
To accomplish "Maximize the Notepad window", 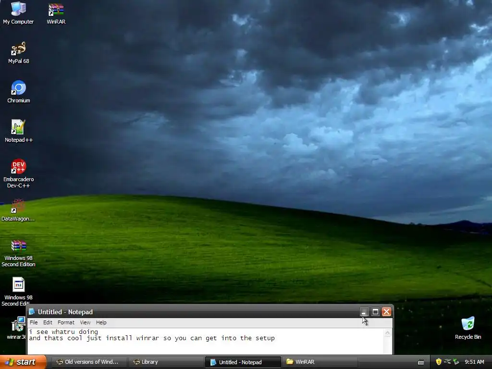I will pos(375,311).
